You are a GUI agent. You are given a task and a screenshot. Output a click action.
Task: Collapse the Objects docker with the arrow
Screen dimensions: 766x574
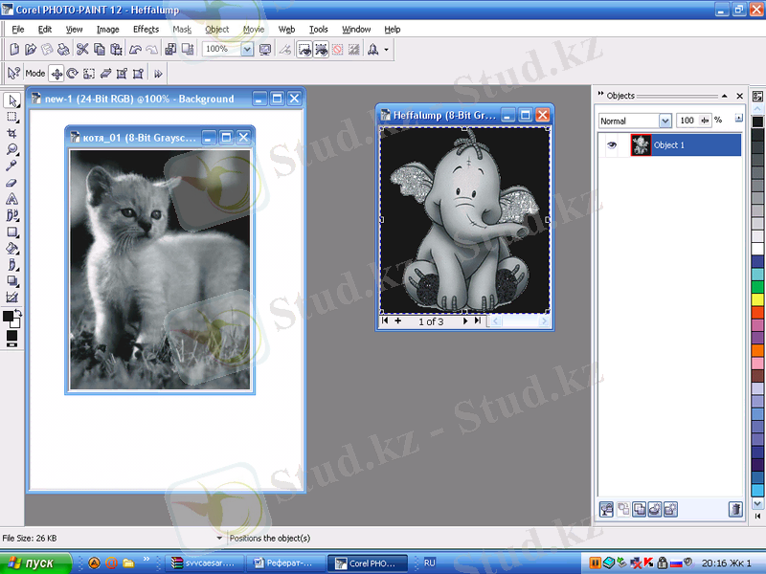tap(727, 96)
